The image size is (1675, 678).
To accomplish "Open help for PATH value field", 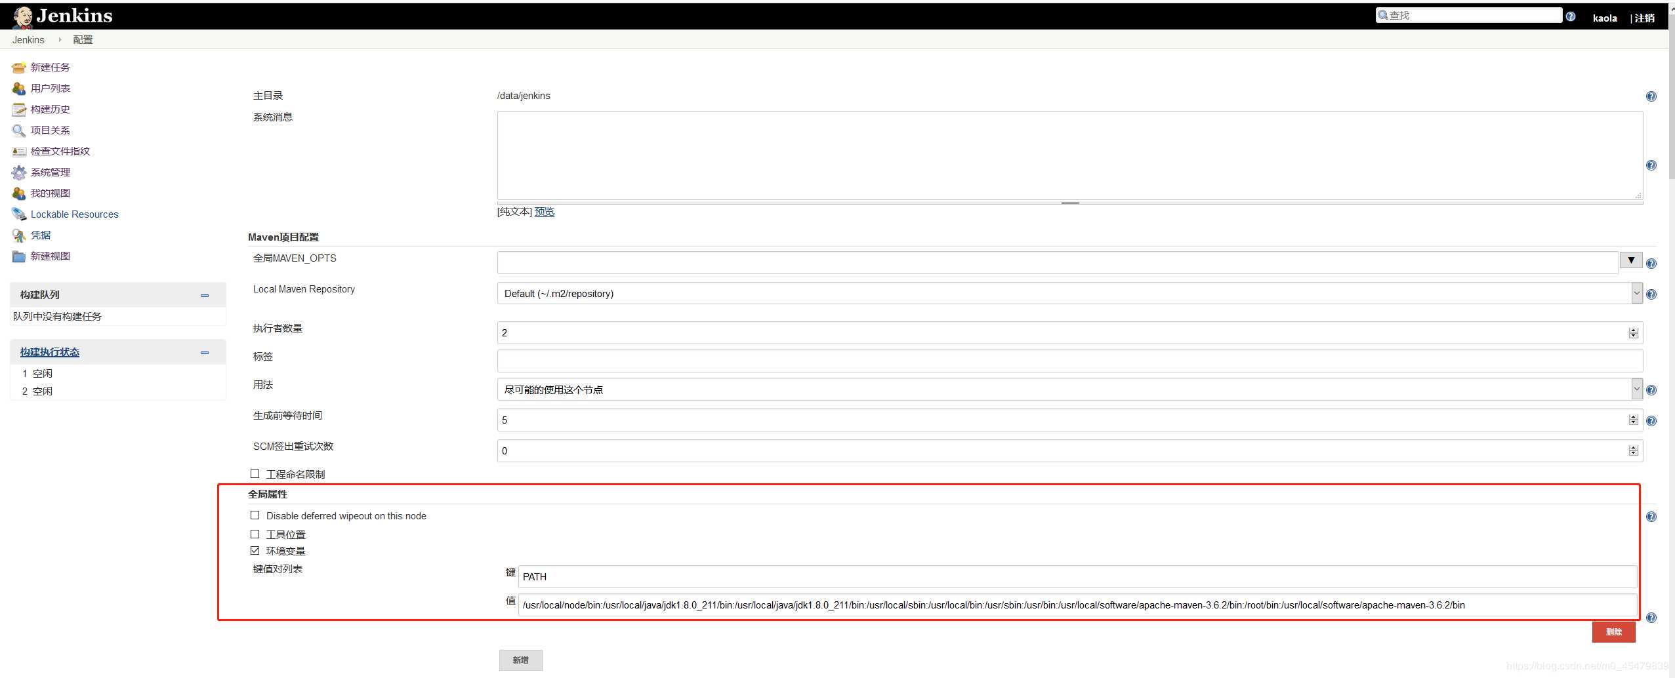I will click(x=1651, y=618).
